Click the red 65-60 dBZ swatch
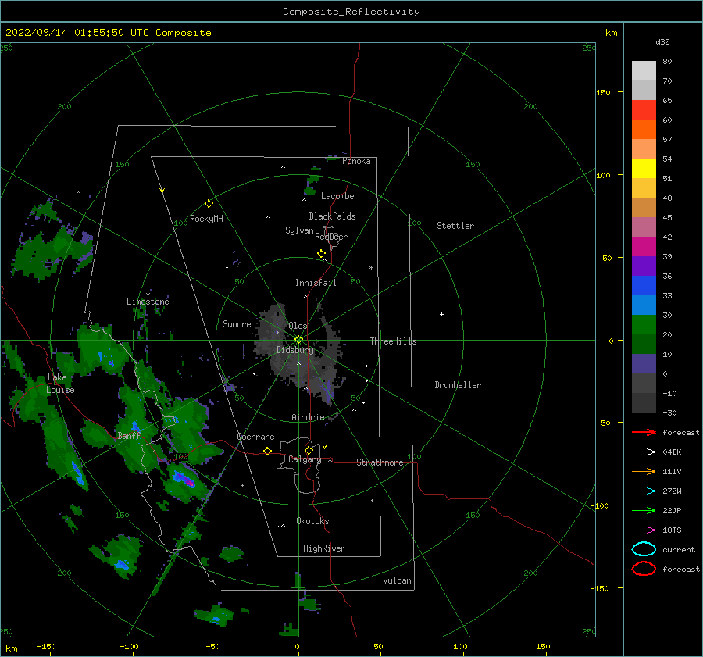703x657 pixels. click(644, 110)
